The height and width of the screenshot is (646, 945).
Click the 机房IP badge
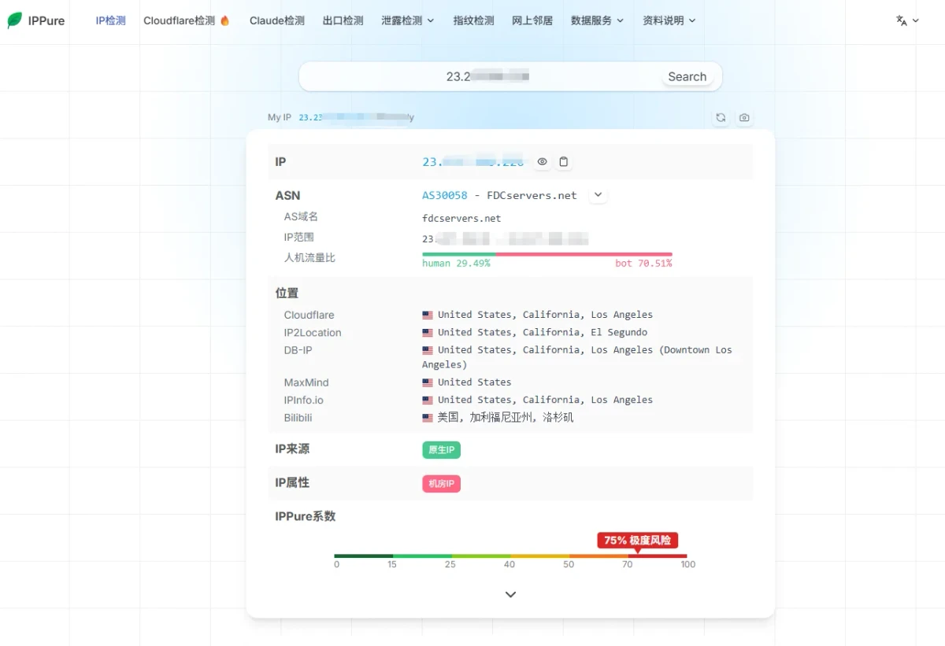pos(441,483)
